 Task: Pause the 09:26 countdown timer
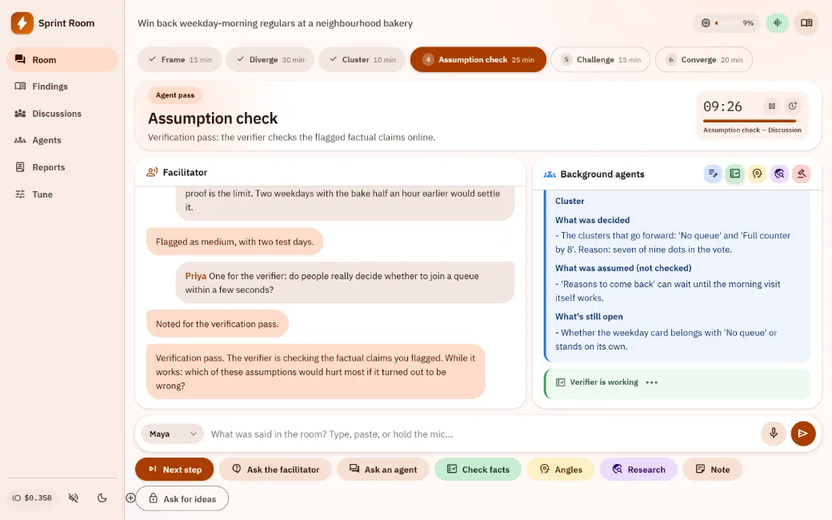pos(771,106)
